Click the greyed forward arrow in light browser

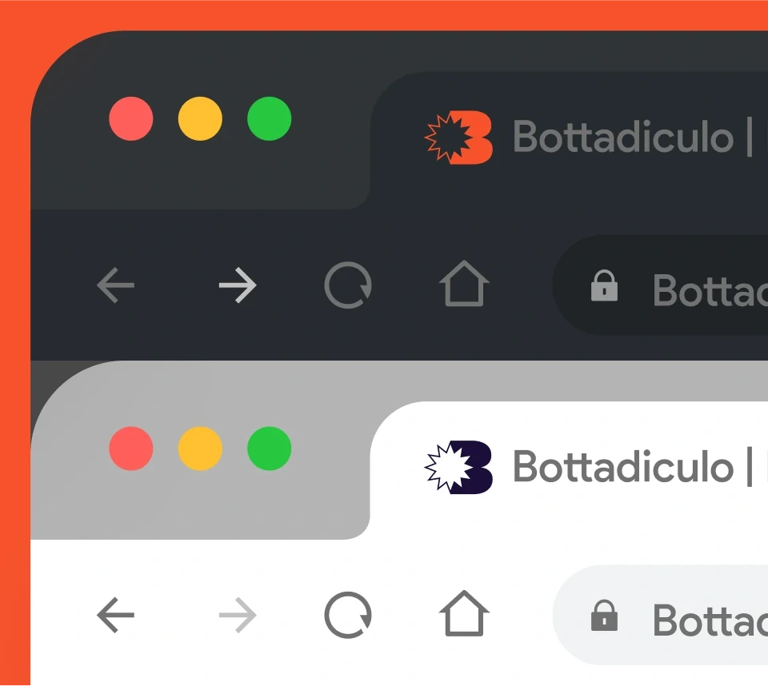click(238, 615)
